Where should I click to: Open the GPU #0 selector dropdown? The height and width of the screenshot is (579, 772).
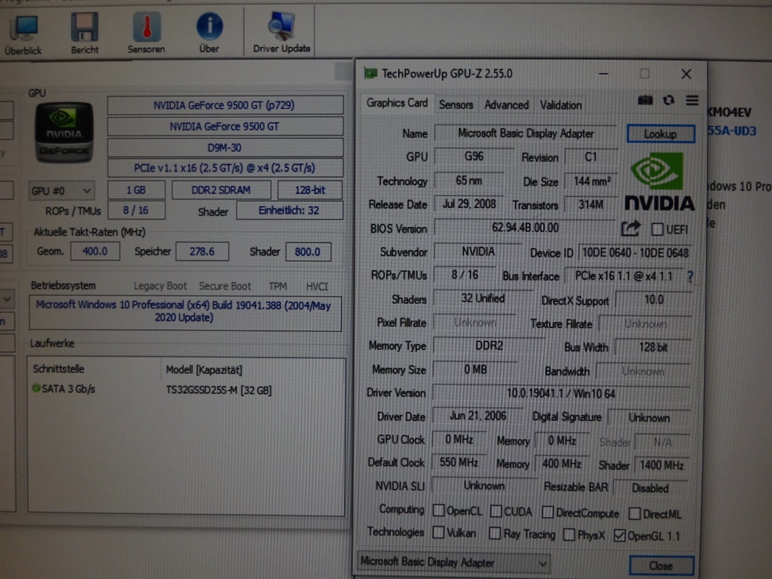pos(61,191)
